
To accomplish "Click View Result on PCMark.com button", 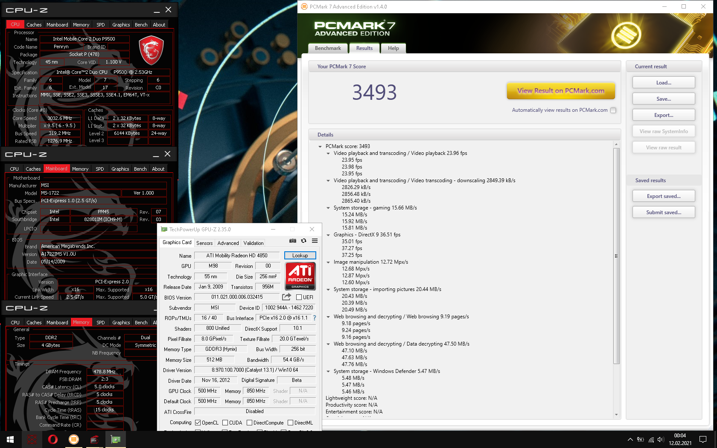I will click(561, 90).
